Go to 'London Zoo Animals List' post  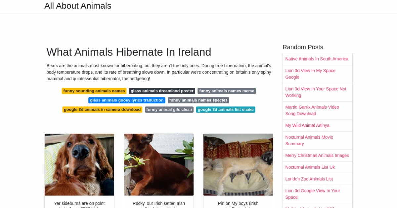309,179
